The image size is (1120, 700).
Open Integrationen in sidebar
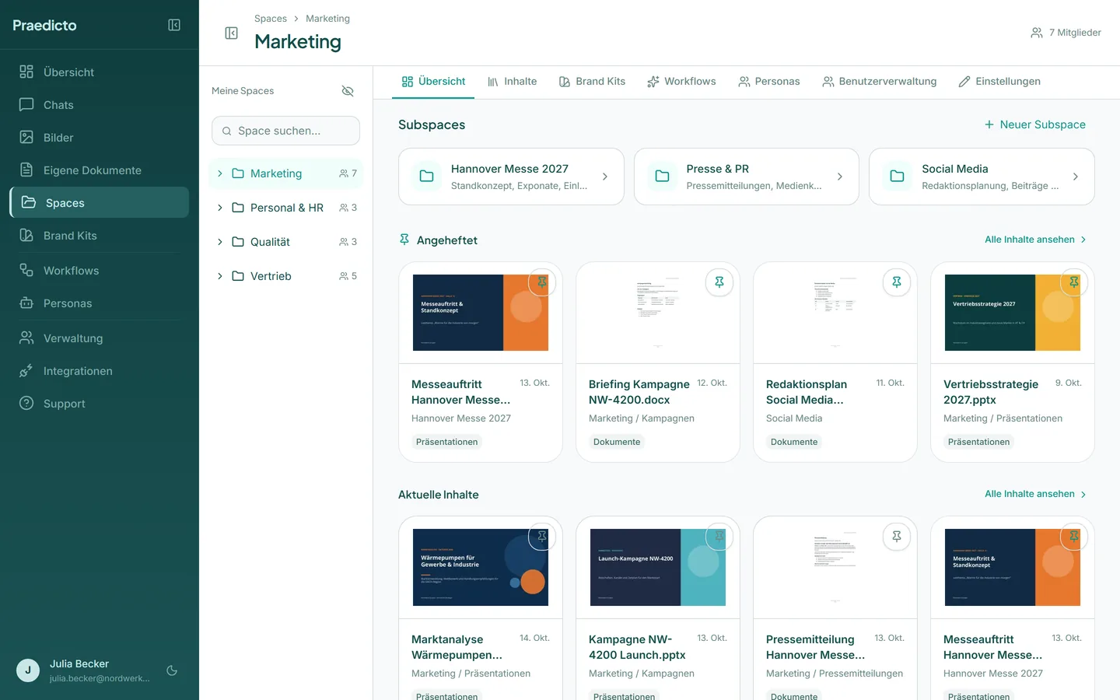click(100, 371)
